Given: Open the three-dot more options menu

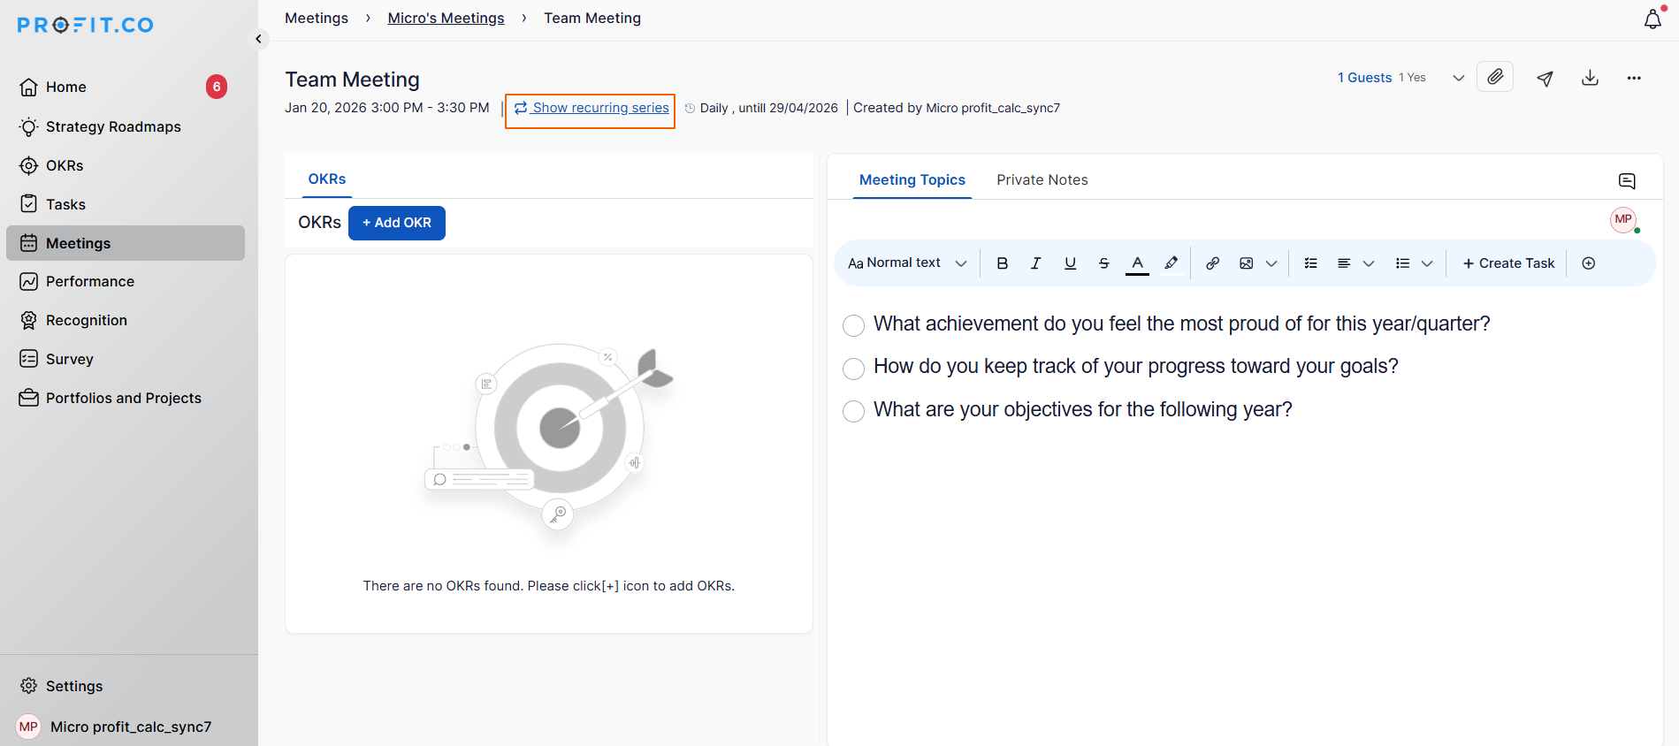Looking at the screenshot, I should [1633, 78].
